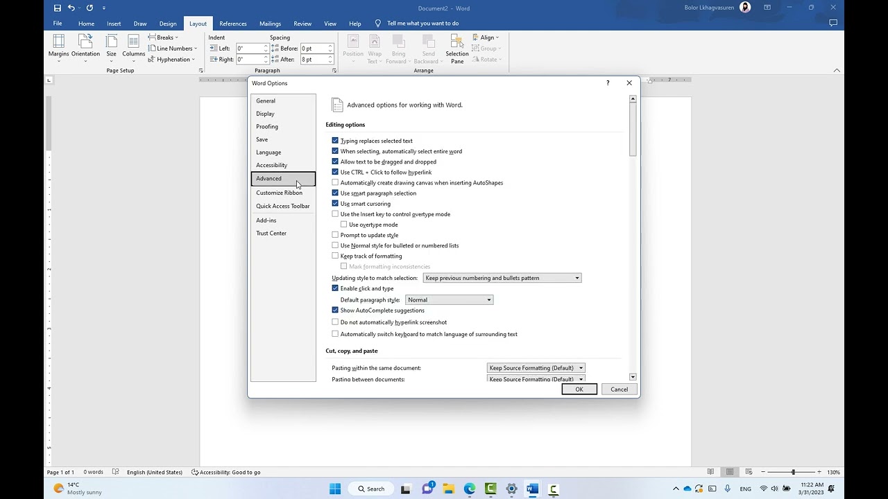Select Customize Ribbon in Word Options
This screenshot has width=888, height=499.
click(283, 193)
